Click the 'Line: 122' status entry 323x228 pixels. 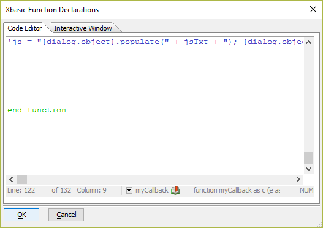(21, 190)
